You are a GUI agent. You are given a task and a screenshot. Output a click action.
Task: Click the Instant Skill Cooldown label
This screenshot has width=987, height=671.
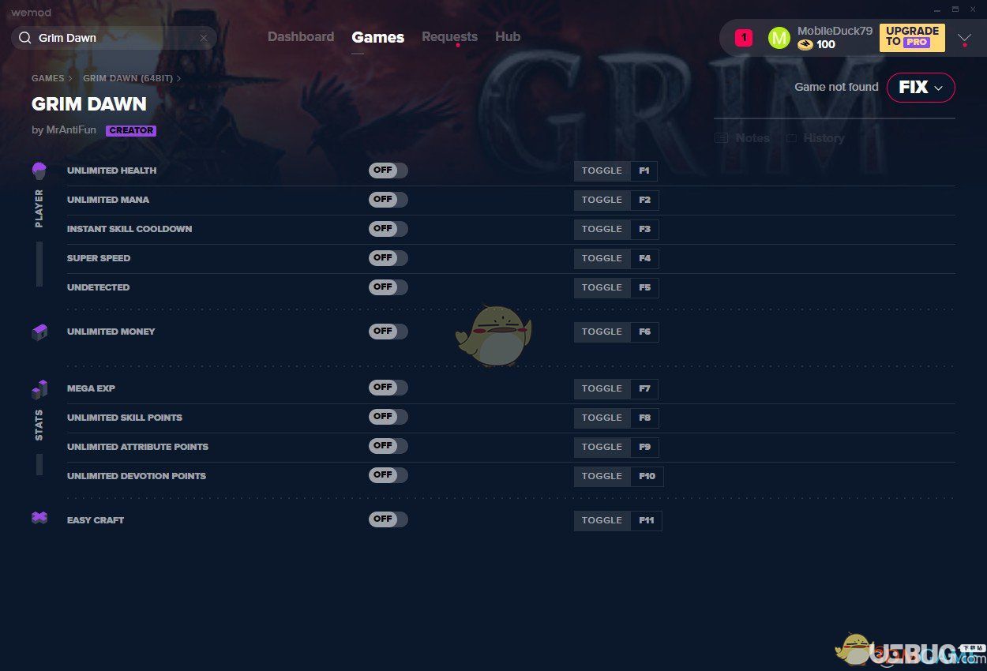(129, 229)
